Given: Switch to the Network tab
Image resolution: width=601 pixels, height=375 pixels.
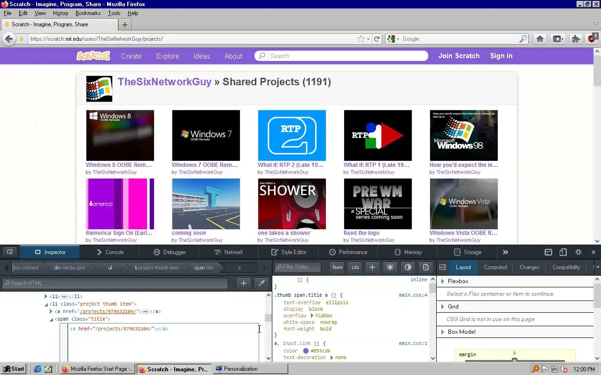Looking at the screenshot, I should pos(229,252).
